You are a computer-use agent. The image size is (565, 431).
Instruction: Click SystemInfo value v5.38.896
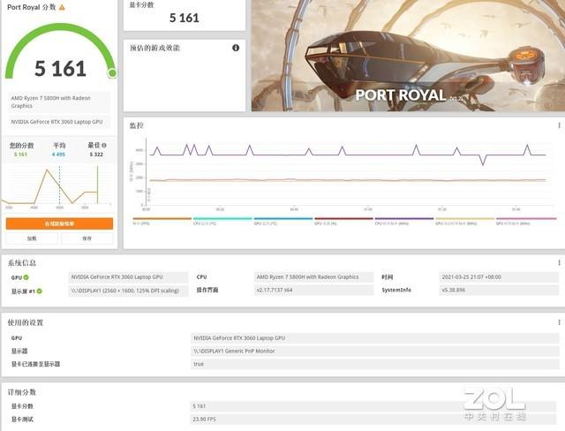pos(499,290)
